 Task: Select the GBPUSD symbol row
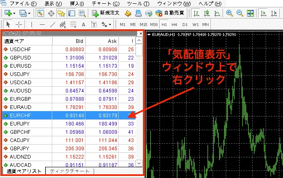69,57
